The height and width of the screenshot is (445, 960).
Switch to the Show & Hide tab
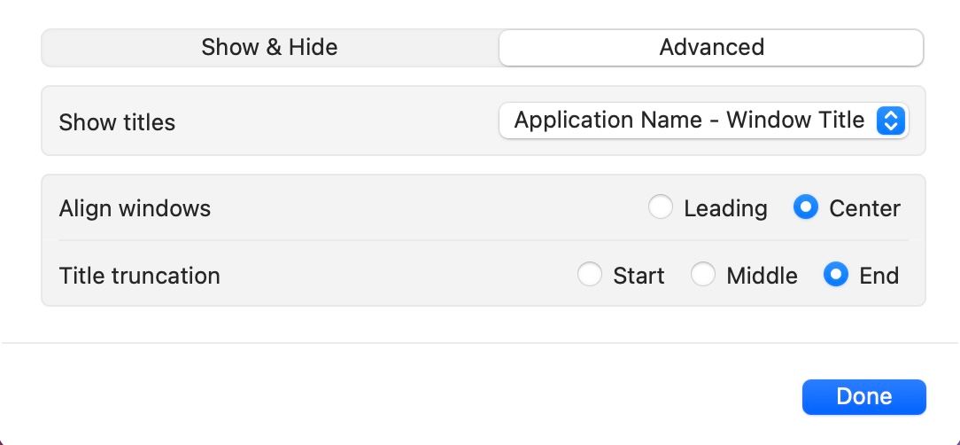(x=269, y=47)
